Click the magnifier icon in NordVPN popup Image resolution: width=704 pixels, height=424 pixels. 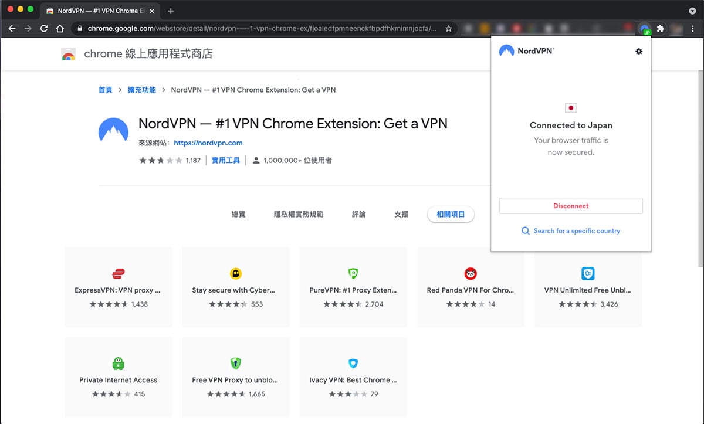(526, 231)
